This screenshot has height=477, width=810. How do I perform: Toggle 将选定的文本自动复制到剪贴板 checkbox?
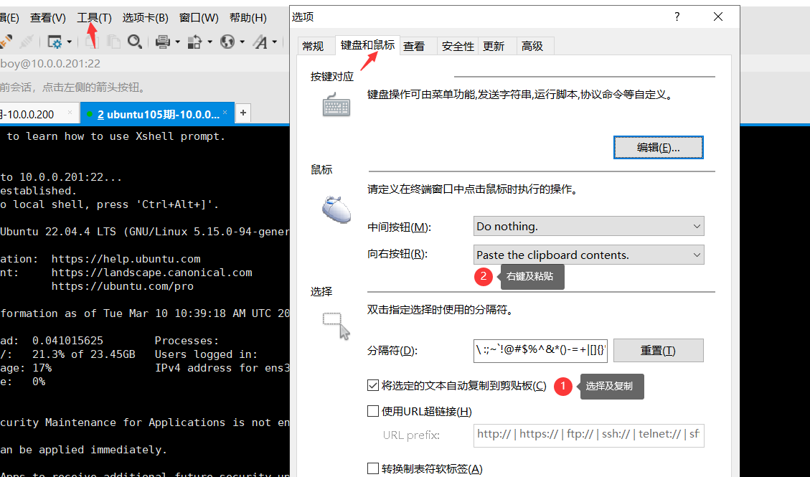click(x=373, y=385)
